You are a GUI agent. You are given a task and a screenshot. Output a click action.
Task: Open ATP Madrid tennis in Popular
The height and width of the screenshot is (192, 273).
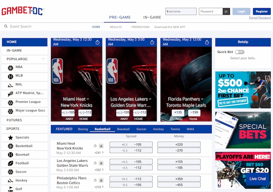25,94
